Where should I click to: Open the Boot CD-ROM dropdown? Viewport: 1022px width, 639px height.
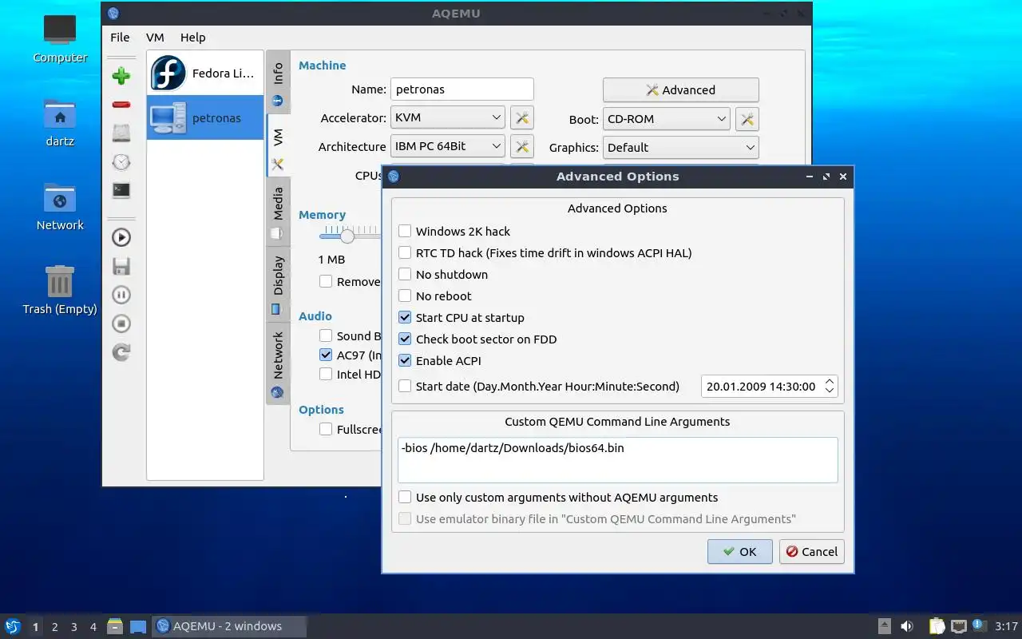tap(667, 118)
